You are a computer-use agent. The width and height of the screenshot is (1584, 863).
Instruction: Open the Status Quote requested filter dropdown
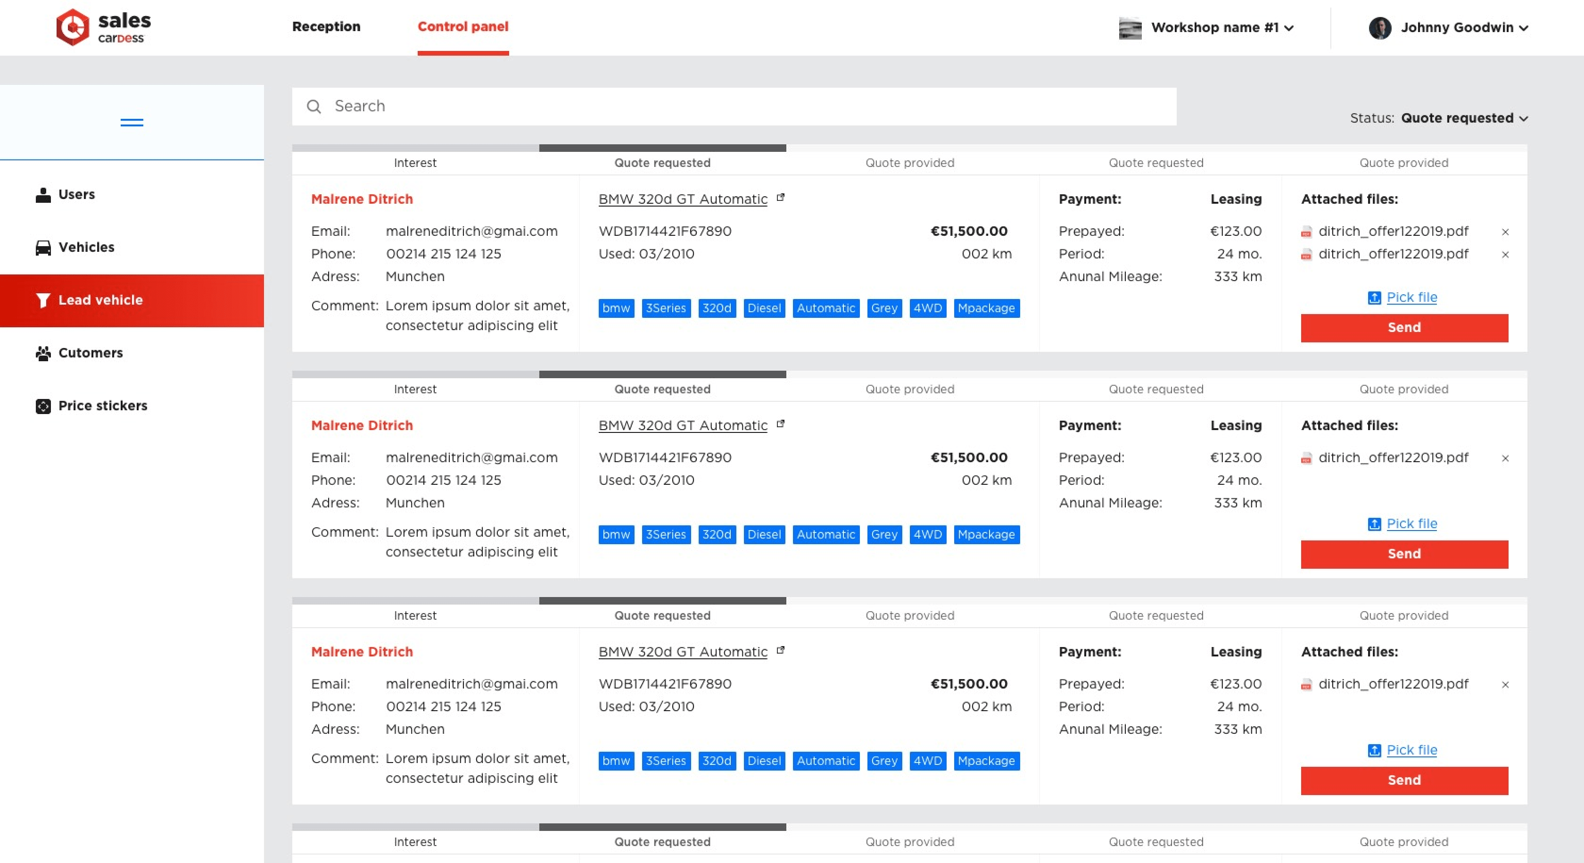point(1464,118)
